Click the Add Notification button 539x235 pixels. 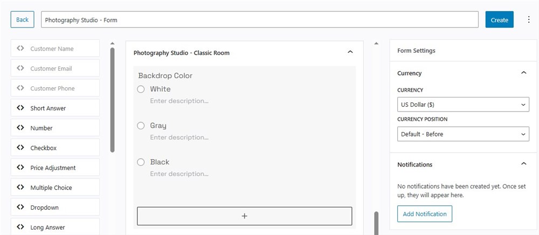(x=425, y=214)
